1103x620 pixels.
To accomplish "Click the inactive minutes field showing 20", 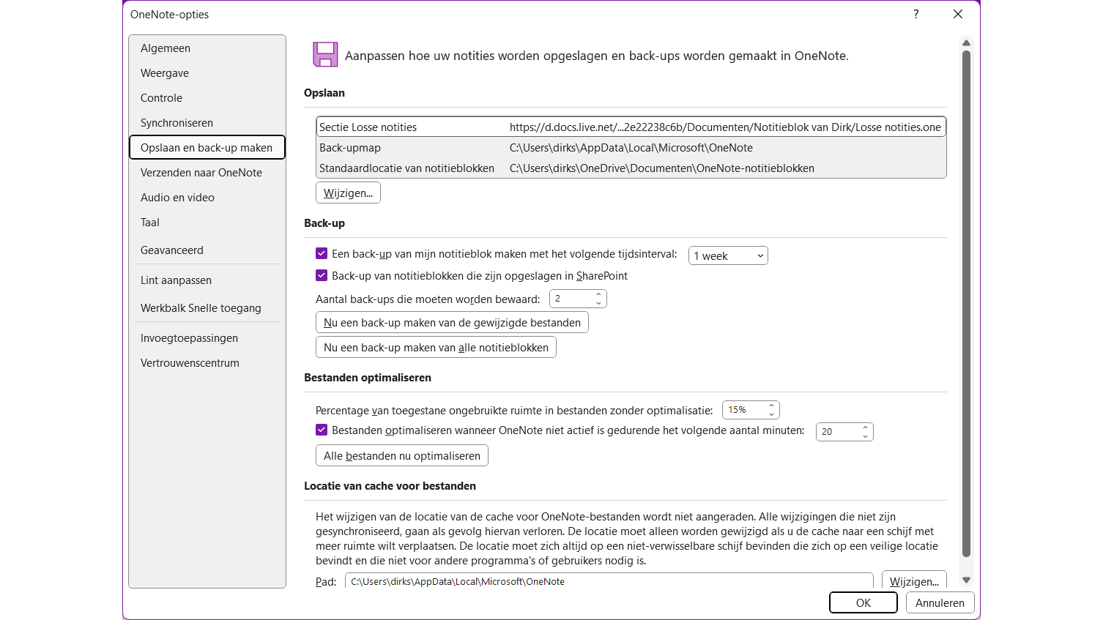I will [x=839, y=432].
